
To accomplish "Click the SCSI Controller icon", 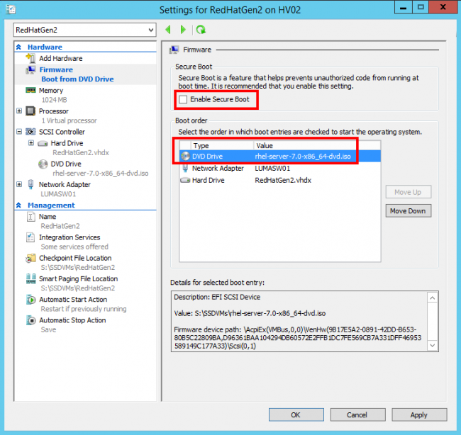I will [31, 132].
